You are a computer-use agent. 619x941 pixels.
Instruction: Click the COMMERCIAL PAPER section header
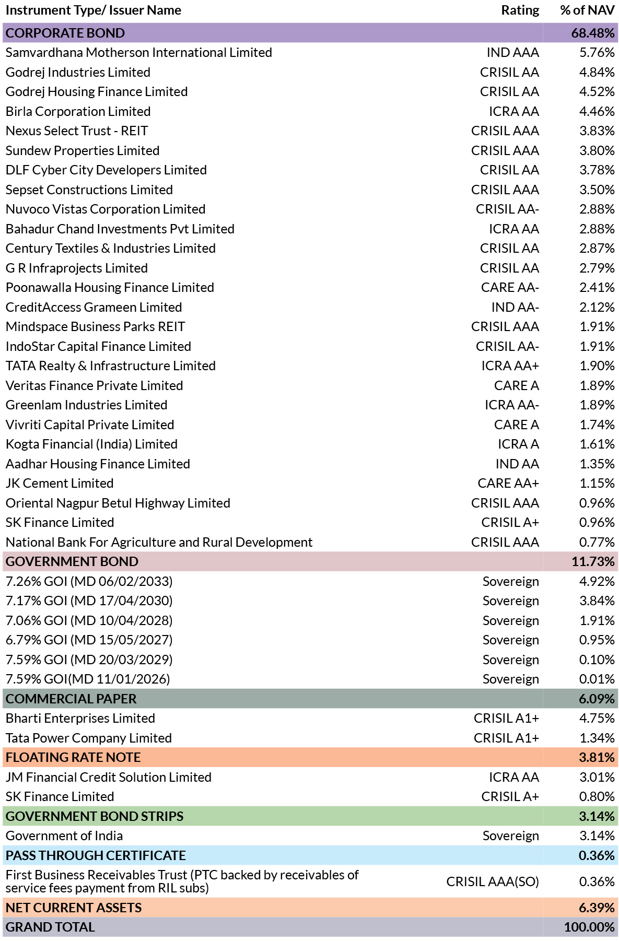[310, 699]
